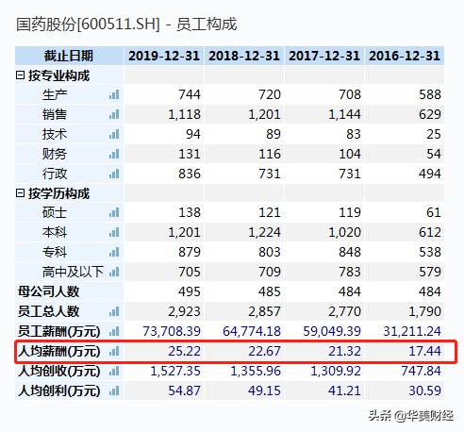The height and width of the screenshot is (432, 464).
Task: Click the 高中及以下 row label
Action: point(73,272)
